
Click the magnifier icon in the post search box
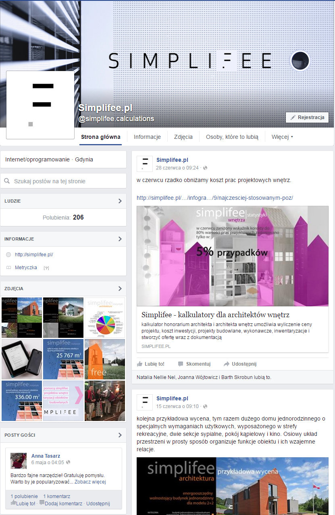click(7, 181)
